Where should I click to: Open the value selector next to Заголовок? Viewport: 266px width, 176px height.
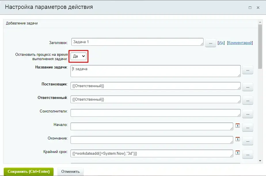pyautogui.click(x=210, y=43)
